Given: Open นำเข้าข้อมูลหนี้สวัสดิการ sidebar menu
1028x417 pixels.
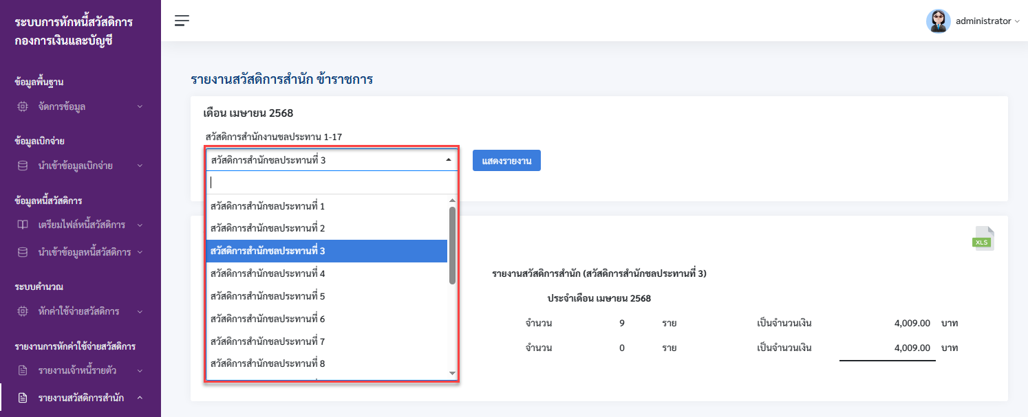Looking at the screenshot, I should coord(81,252).
